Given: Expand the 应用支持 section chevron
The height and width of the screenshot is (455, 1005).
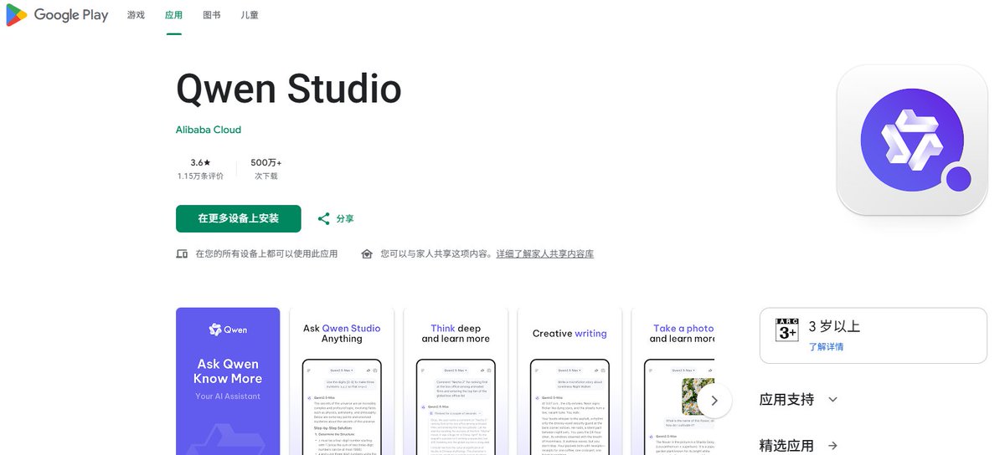Looking at the screenshot, I should click(832, 400).
